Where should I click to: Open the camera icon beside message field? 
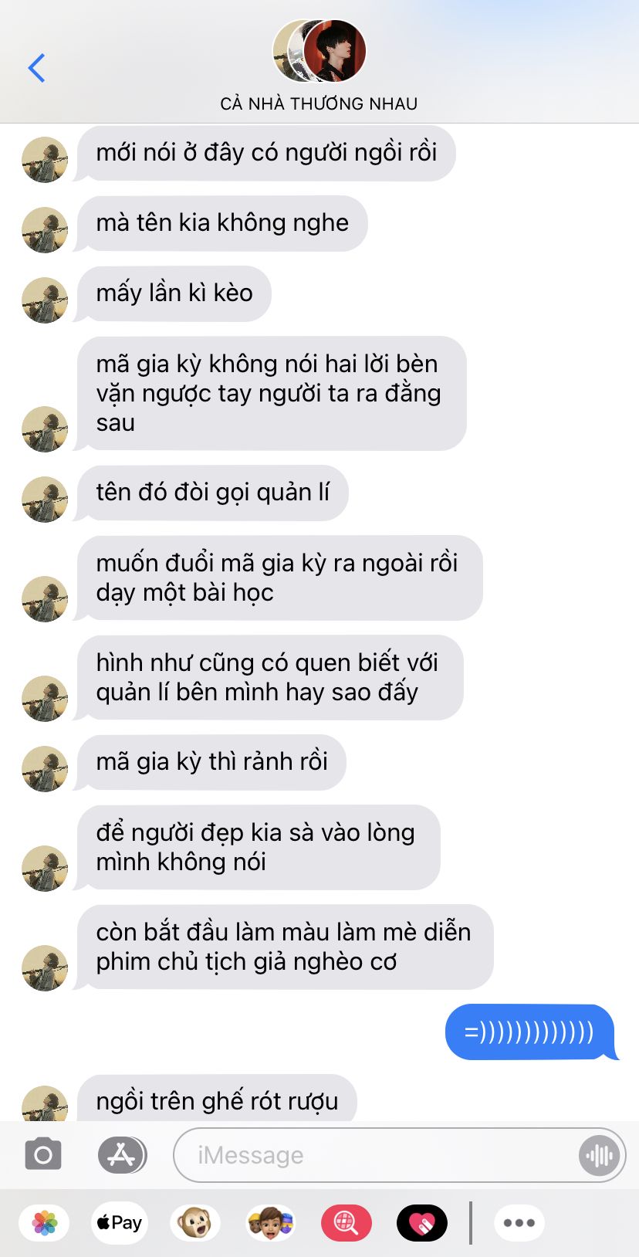43,1155
